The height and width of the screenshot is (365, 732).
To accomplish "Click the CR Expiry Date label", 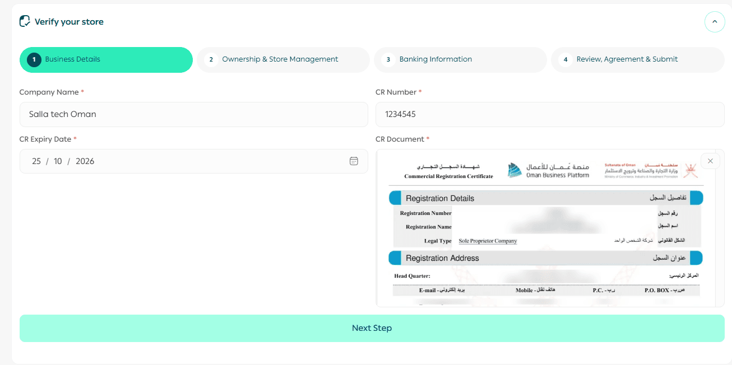I will pyautogui.click(x=45, y=139).
